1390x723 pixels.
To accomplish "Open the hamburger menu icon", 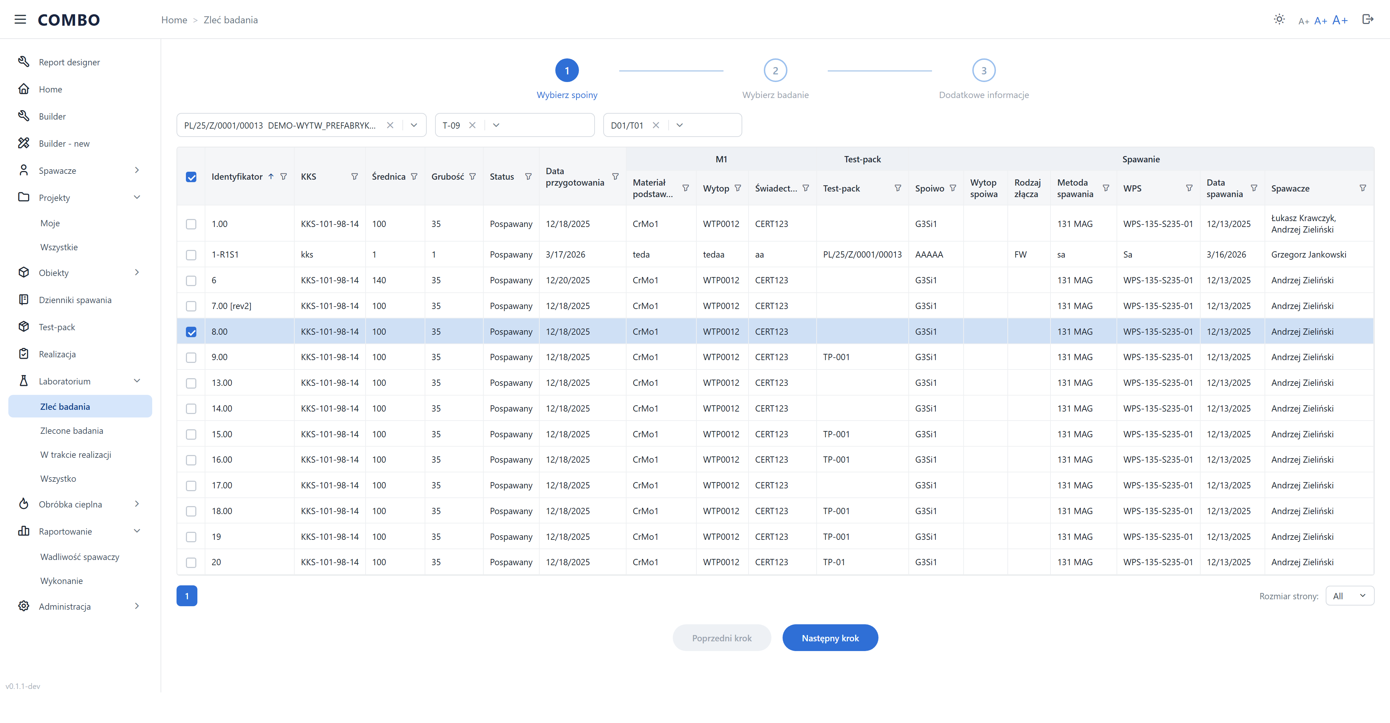I will coord(20,19).
